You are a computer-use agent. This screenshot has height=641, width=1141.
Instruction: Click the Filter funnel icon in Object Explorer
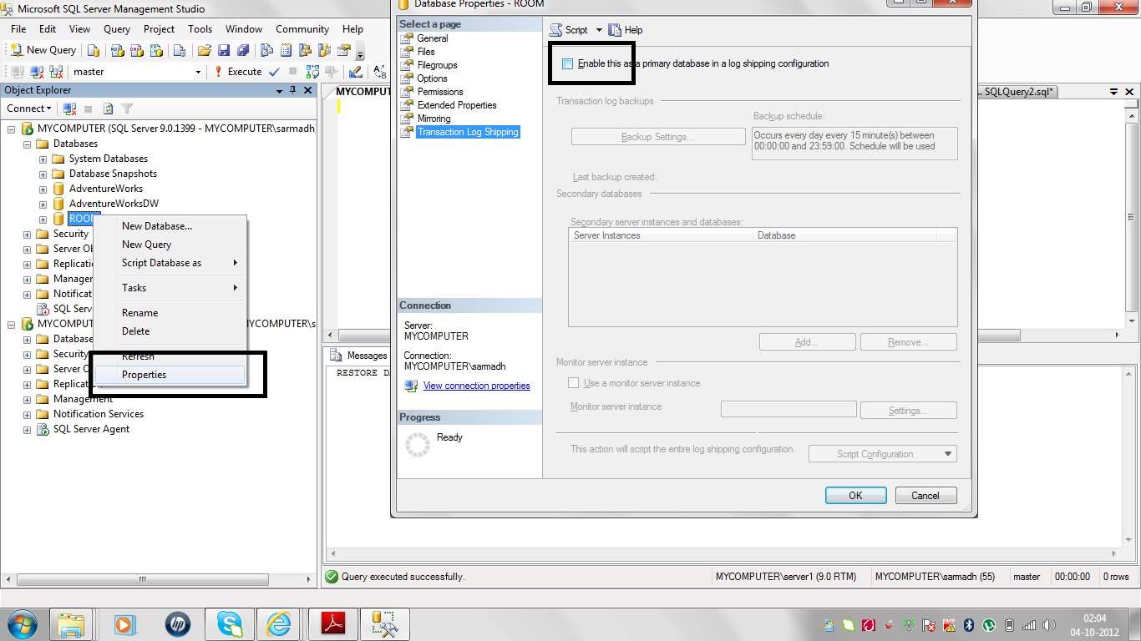click(127, 109)
